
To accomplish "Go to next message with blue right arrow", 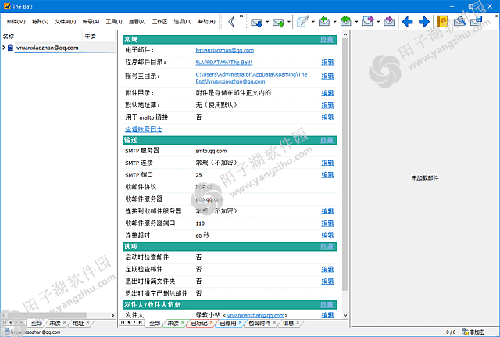I will pos(423,22).
